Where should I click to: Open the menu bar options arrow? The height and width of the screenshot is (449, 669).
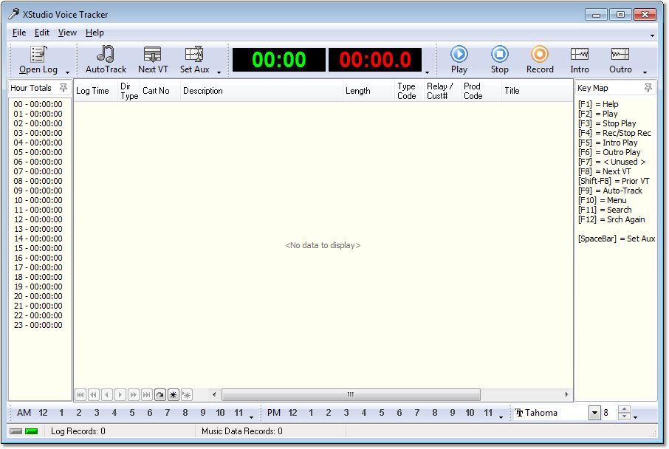pos(652,35)
